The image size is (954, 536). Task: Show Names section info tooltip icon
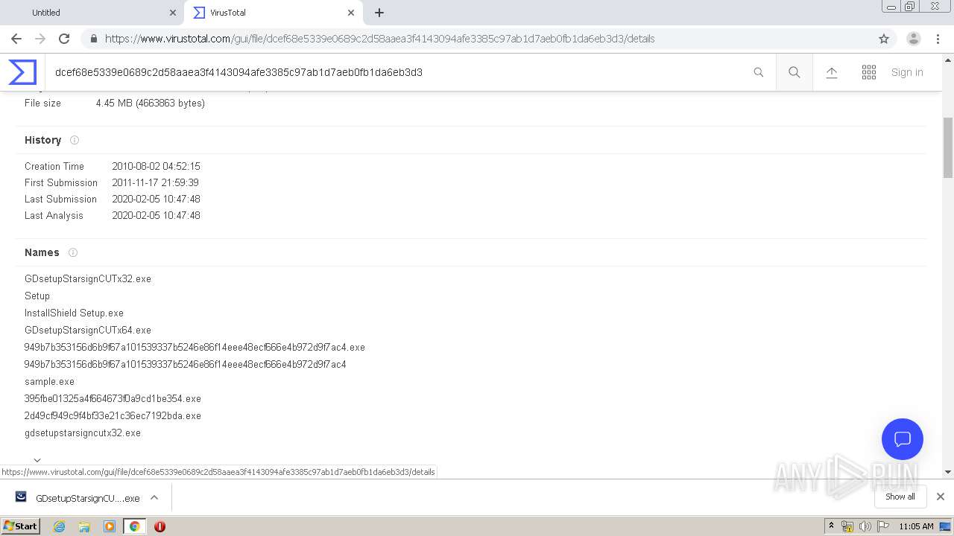coord(73,252)
